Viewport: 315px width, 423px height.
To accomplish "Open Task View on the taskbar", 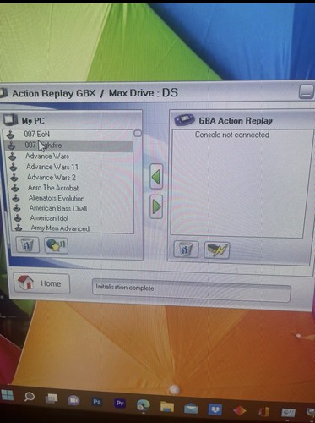I will click(x=52, y=398).
